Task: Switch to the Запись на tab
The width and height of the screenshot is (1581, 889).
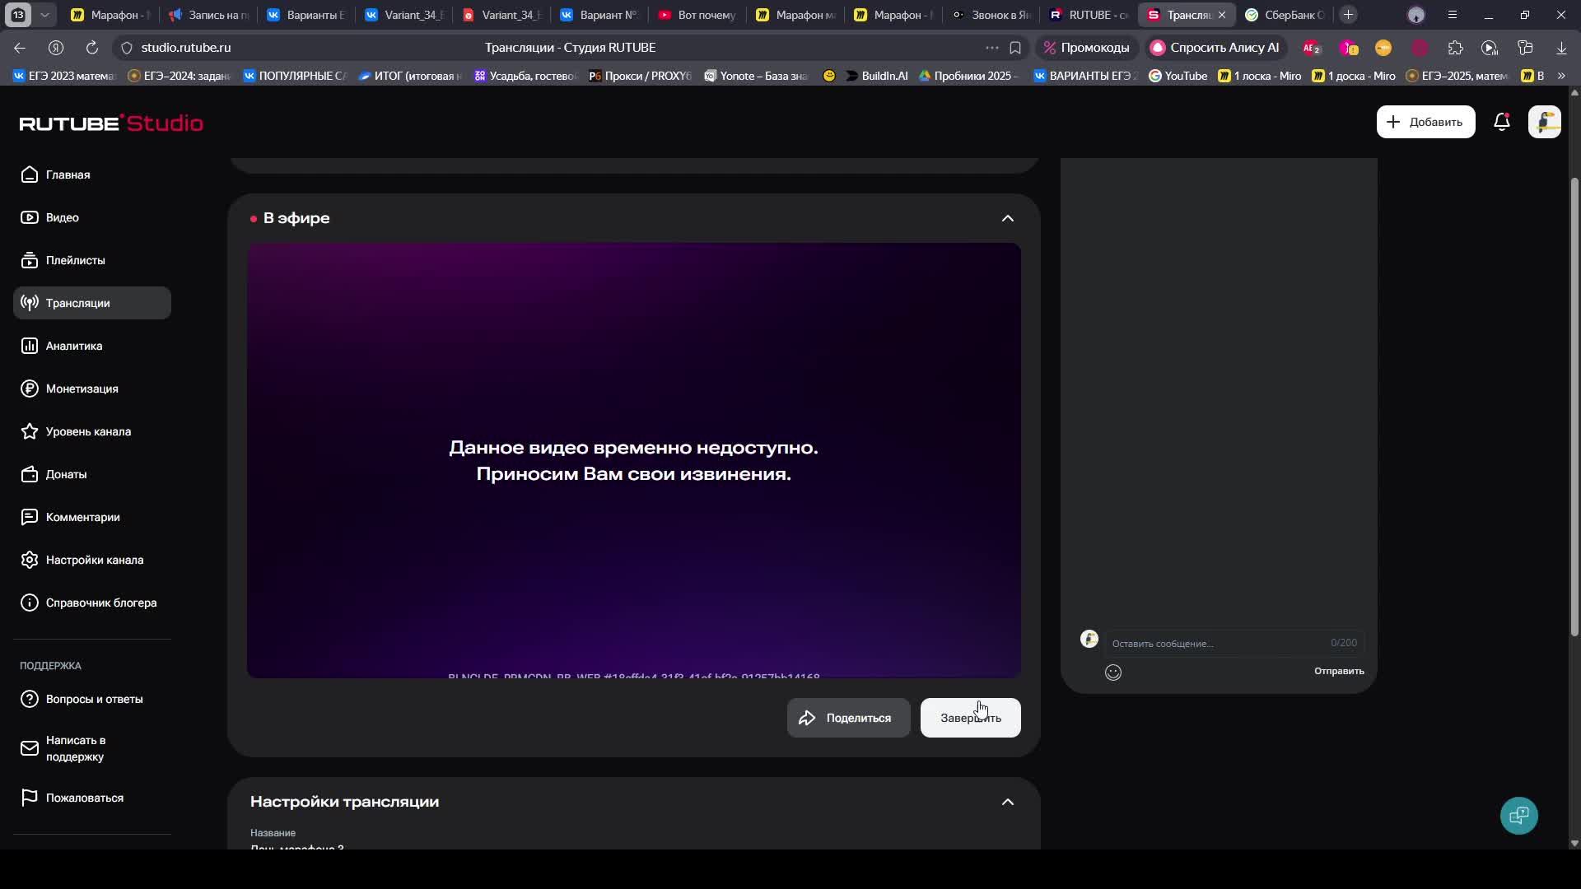Action: [x=209, y=15]
